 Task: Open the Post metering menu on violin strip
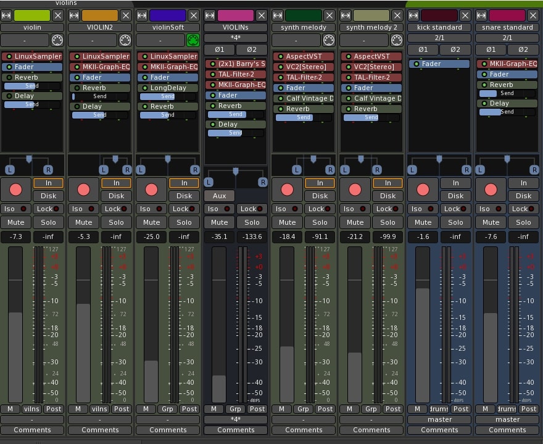point(54,409)
